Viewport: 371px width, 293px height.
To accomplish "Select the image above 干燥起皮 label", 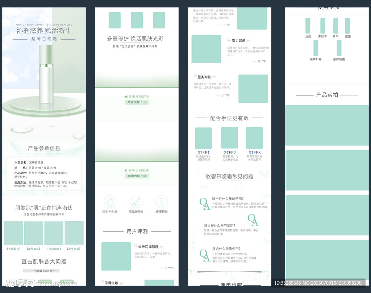I will coord(13,233).
